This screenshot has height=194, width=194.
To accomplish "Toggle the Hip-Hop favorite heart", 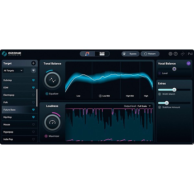I will [33, 117].
